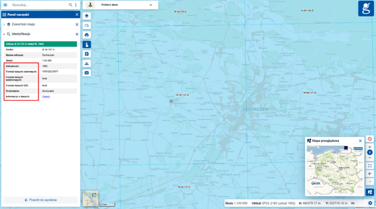The width and height of the screenshot is (376, 209).
Task: Open the Pobierz dane dropdown
Action: (x=151, y=5)
